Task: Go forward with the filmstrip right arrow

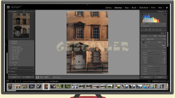Action: [20, 81]
